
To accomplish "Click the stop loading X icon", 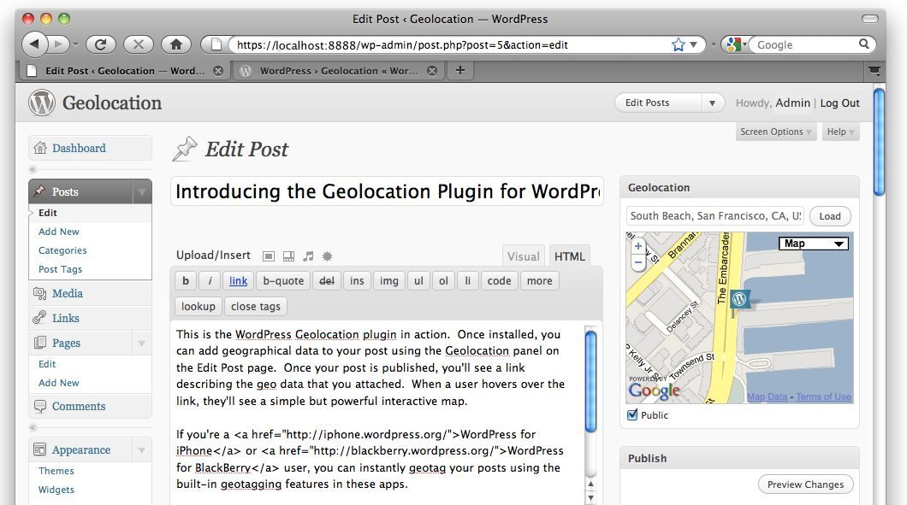I will 139,44.
